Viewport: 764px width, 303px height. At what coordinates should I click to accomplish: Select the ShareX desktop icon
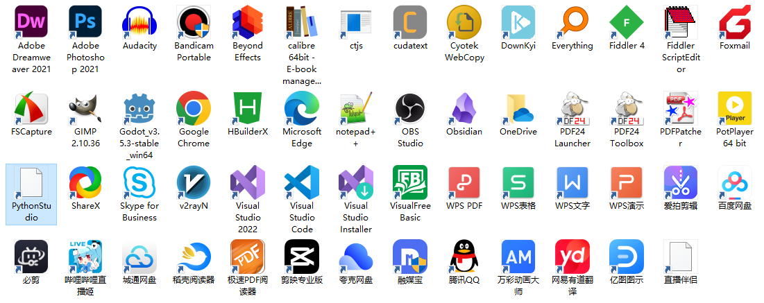(x=85, y=183)
